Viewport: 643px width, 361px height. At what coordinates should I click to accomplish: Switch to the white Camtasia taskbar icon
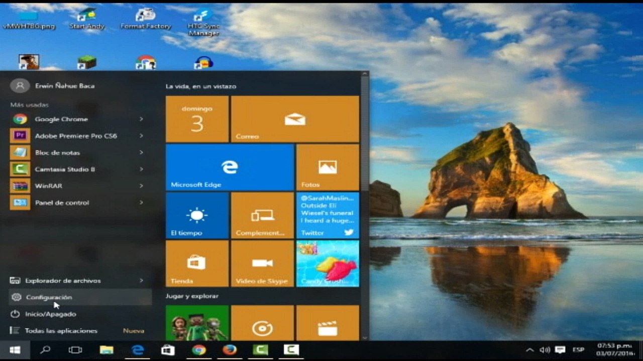(x=291, y=350)
